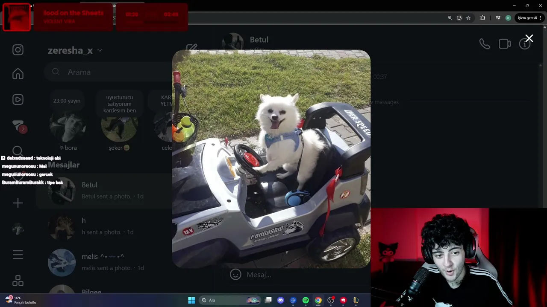Click the install app icon in address bar
The width and height of the screenshot is (547, 307).
(x=459, y=18)
